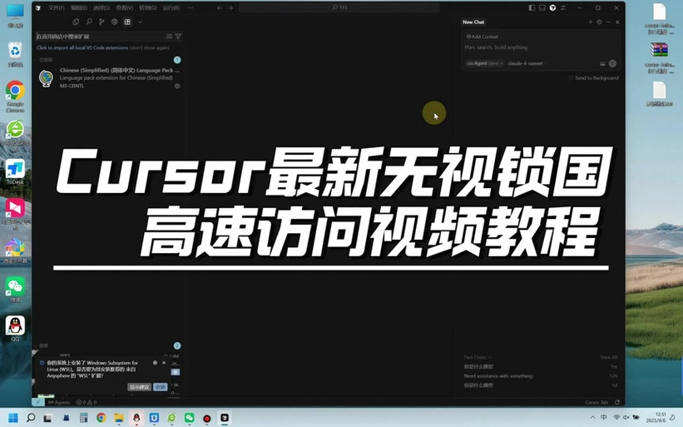Open the Run and Debug icon
683x427 pixels.
pyautogui.click(x=114, y=22)
